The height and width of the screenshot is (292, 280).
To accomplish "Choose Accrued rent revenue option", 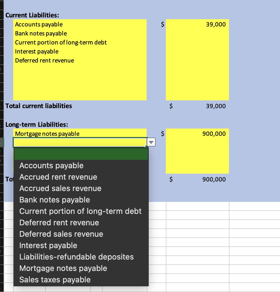I will (x=58, y=177).
